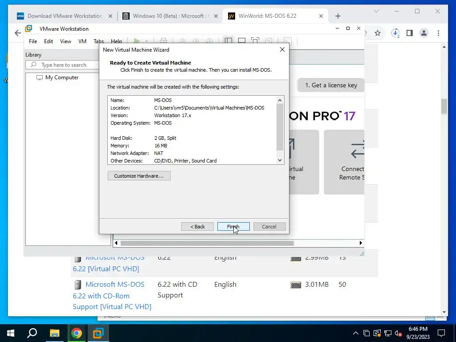Viewport: 456px width, 342px height.
Task: Bookmark the page with the star icon
Action: pyautogui.click(x=378, y=33)
